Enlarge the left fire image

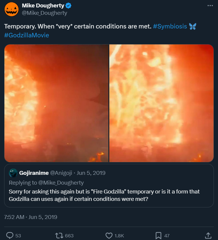(x=56, y=103)
